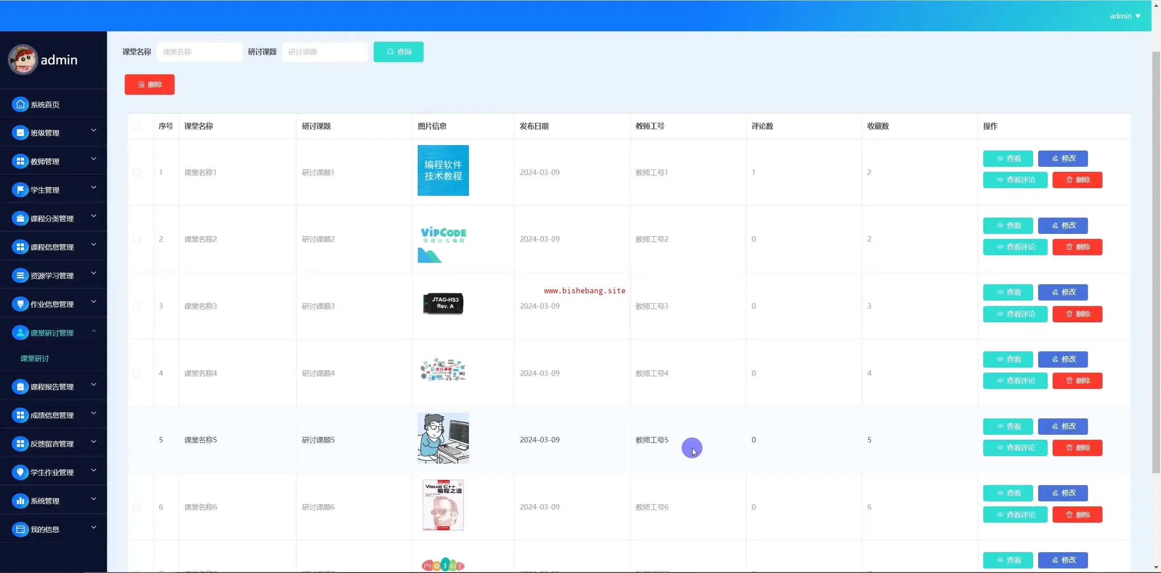Viewport: 1161px width, 573px height.
Task: Click the 班级管理 chart icon
Action: pyautogui.click(x=20, y=133)
